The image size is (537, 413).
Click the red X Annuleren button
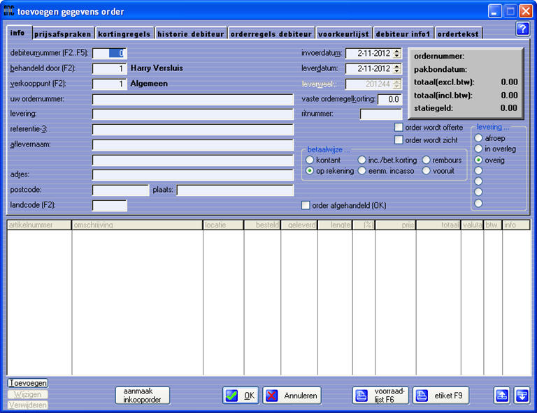292,396
